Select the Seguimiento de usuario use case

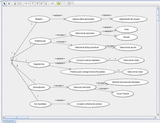130,19
